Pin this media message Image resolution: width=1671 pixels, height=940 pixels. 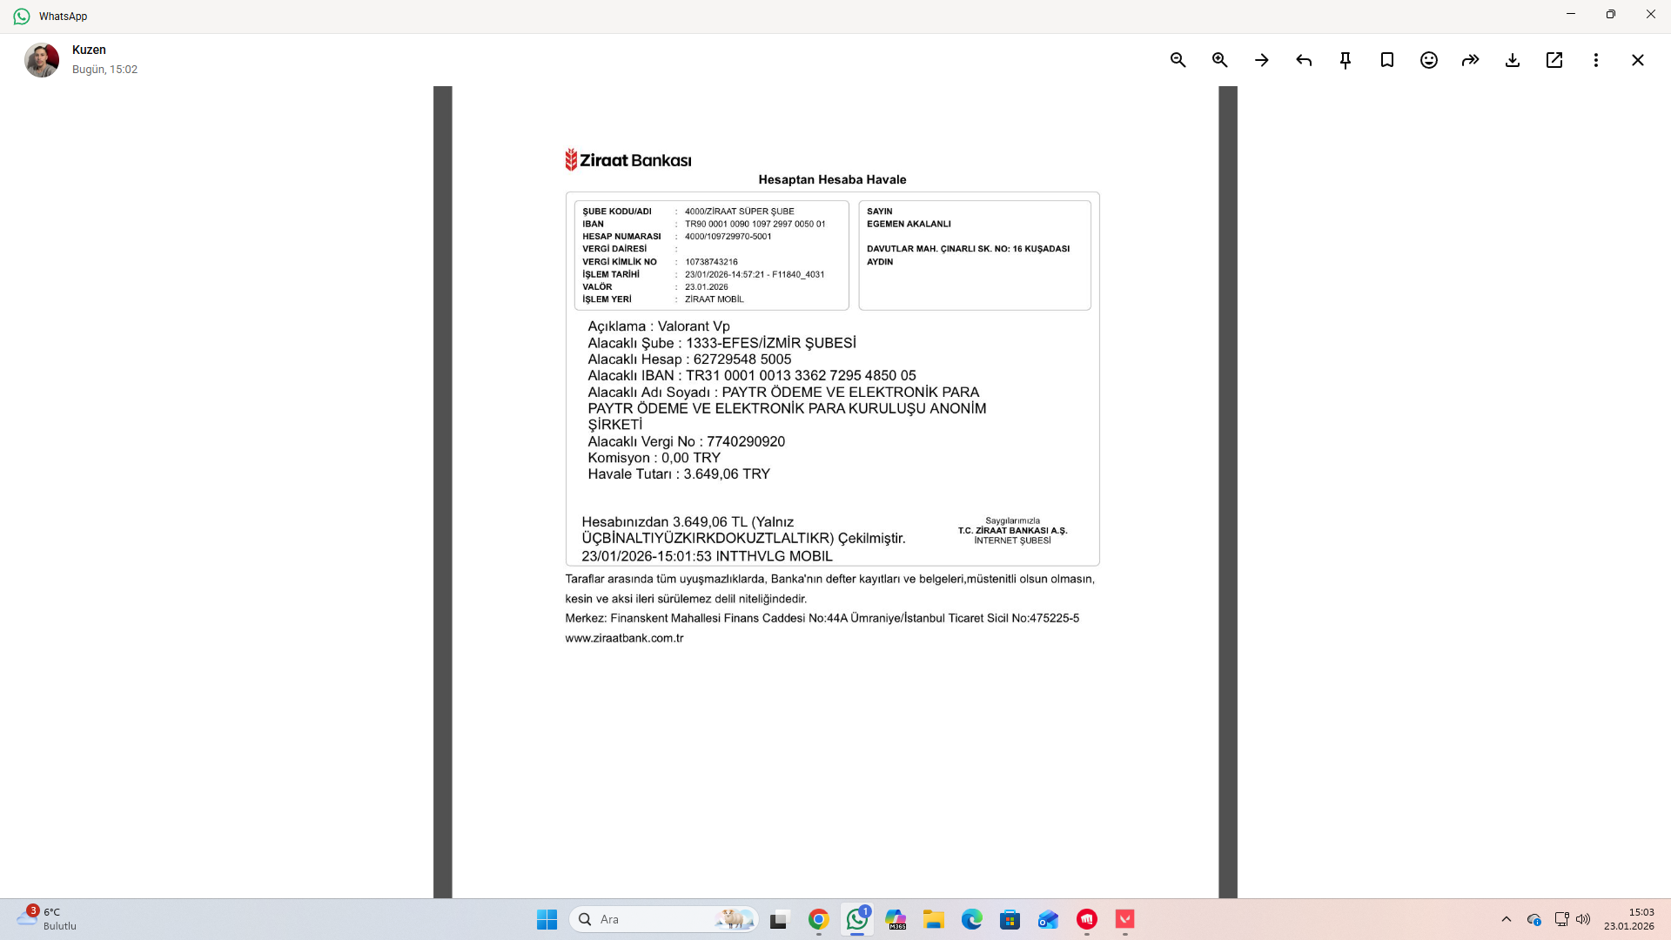[1345, 60]
